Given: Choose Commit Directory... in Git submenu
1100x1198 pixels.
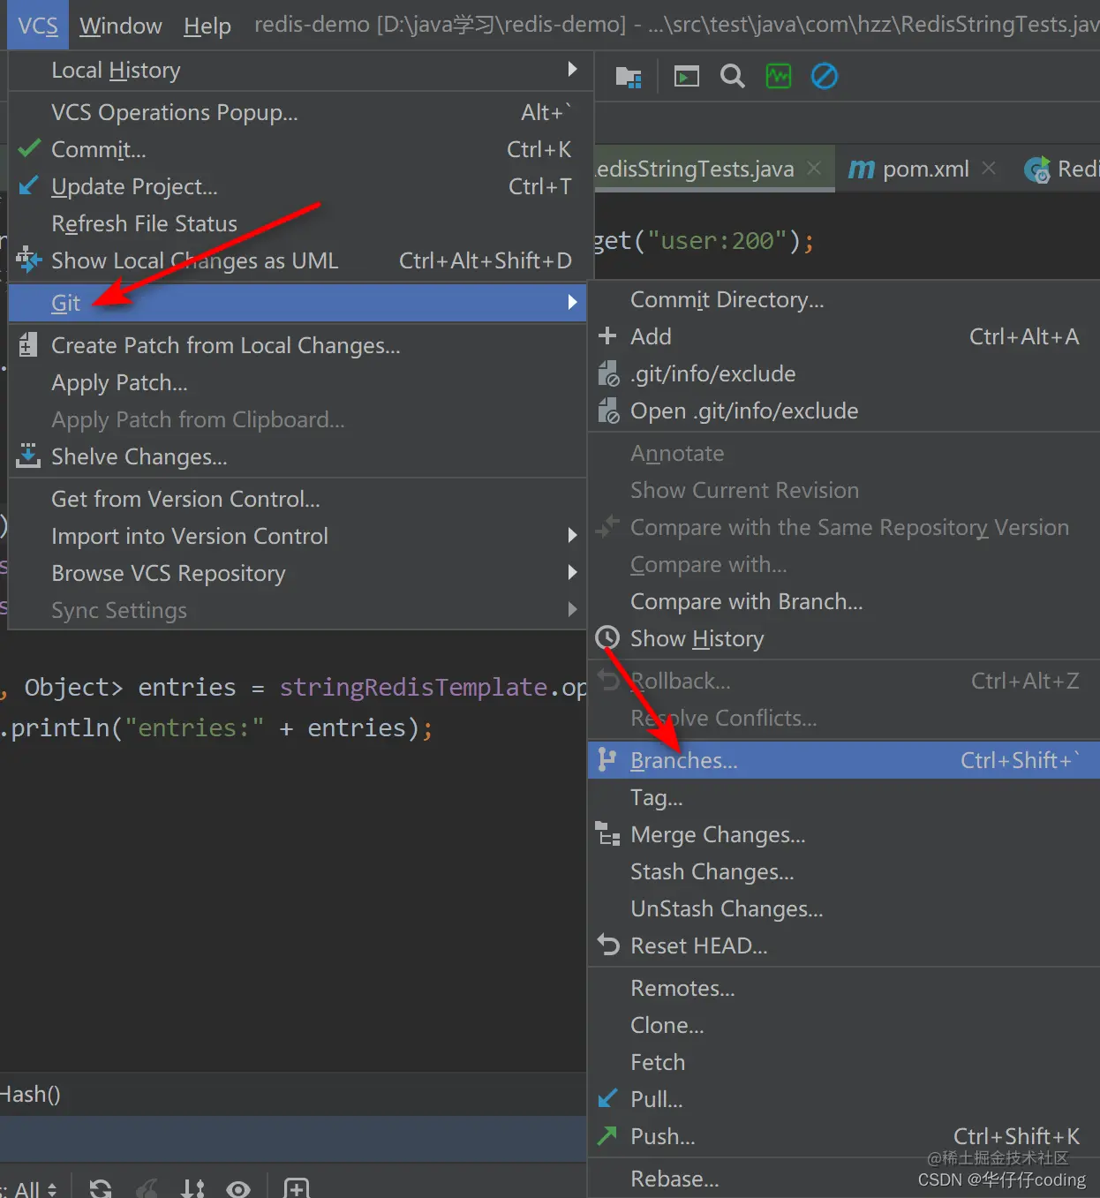Looking at the screenshot, I should 844,299.
